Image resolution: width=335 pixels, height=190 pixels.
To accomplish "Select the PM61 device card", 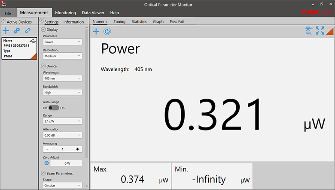I will (x=19, y=48).
